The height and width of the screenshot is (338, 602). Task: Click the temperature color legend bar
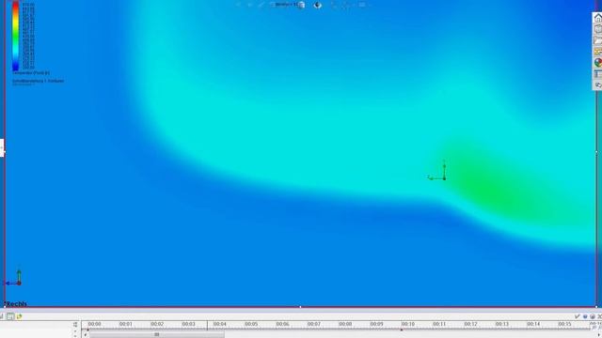pos(15,36)
